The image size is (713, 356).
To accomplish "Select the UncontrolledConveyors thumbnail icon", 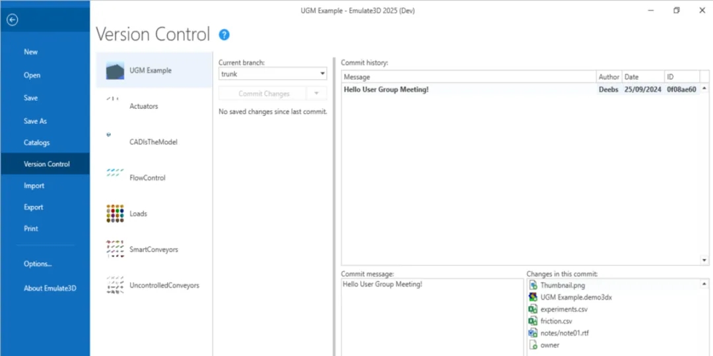I will point(115,285).
